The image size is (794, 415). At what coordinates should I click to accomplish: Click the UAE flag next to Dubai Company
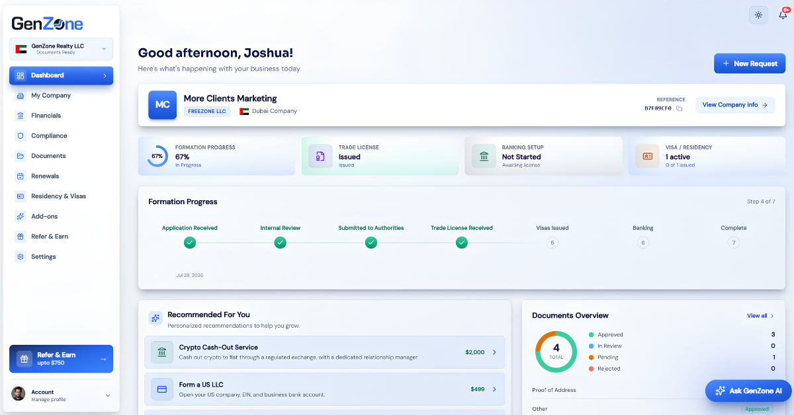pyautogui.click(x=244, y=111)
